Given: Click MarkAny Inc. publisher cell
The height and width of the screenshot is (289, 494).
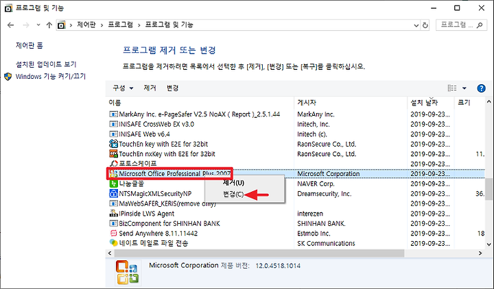Looking at the screenshot, I should pyautogui.click(x=316, y=114).
